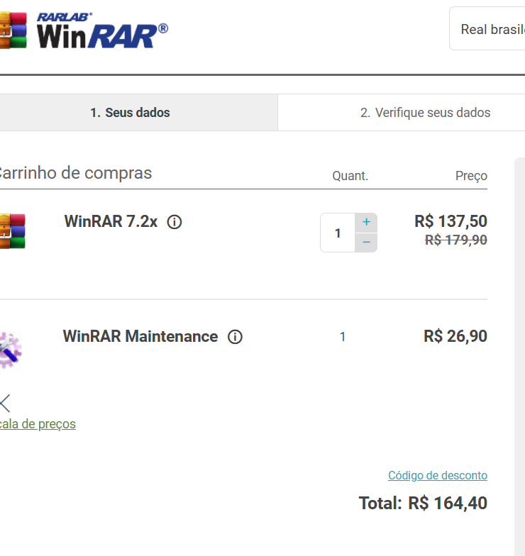The height and width of the screenshot is (556, 525).
Task: Increase WinRAR 7.2x quantity with plus button
Action: [366, 223]
